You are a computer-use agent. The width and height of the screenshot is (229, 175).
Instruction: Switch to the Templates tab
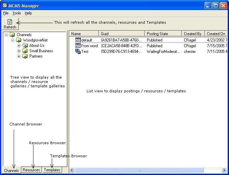(x=52, y=170)
